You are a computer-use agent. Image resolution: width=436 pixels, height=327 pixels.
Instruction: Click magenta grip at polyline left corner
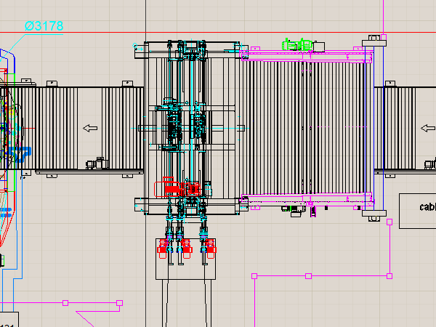(254, 276)
